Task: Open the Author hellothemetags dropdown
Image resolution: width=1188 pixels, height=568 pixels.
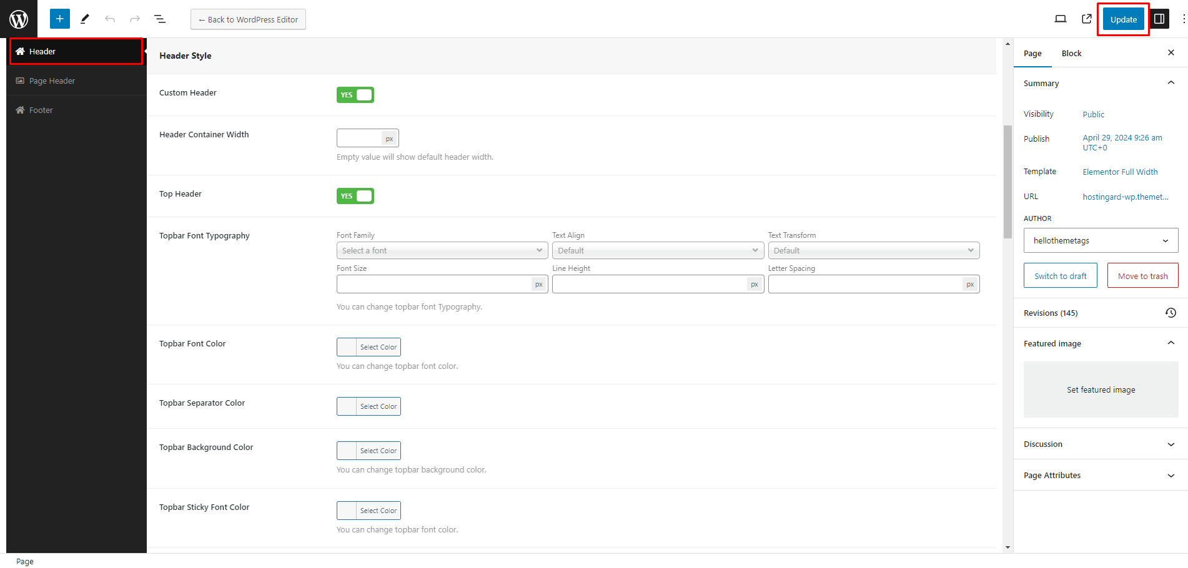Action: 1101,240
